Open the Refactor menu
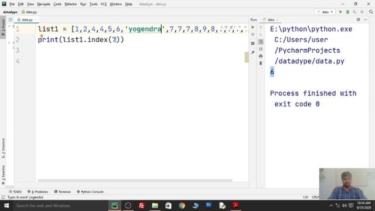This screenshot has height=211, width=375. pyautogui.click(x=71, y=4)
